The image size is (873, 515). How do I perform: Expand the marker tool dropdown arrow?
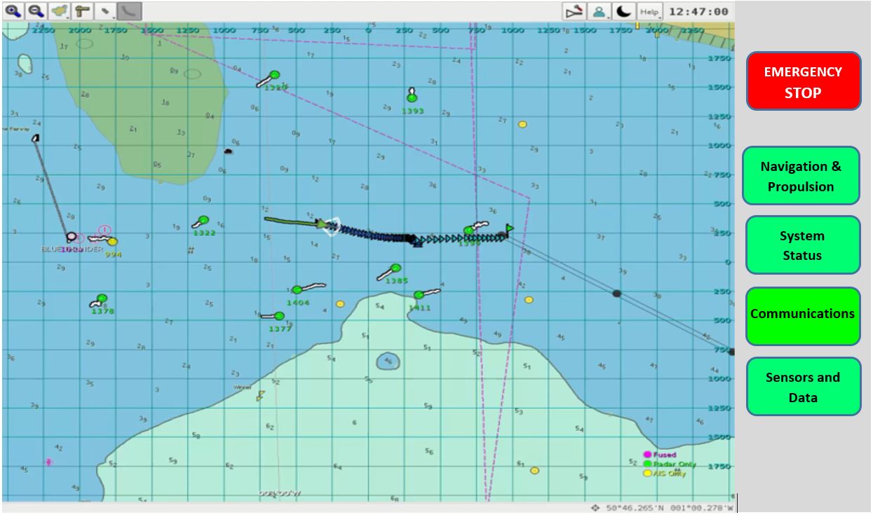pyautogui.click(x=114, y=18)
